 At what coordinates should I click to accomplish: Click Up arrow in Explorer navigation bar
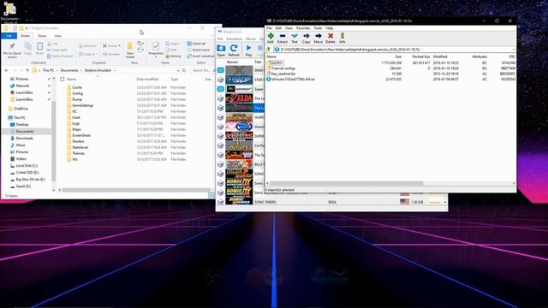point(27,70)
